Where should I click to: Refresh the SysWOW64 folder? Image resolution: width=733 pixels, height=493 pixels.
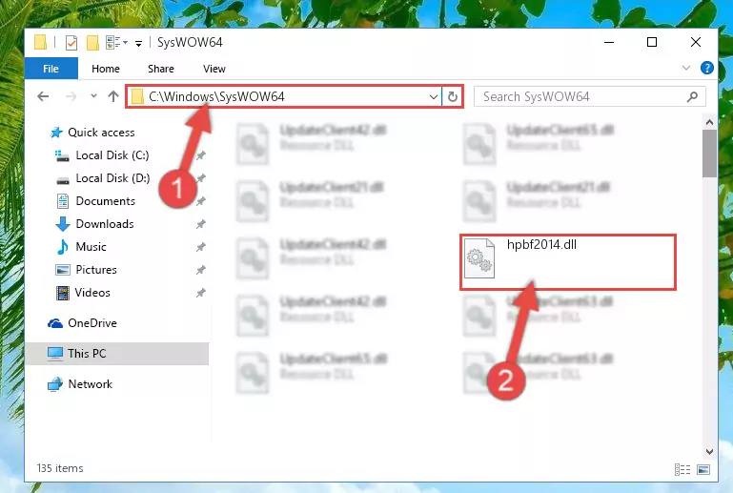452,97
